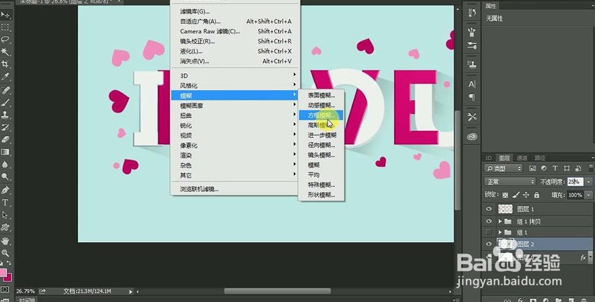Hide layer 图层 2 via eye icon
This screenshot has width=595, height=302.
pos(489,244)
